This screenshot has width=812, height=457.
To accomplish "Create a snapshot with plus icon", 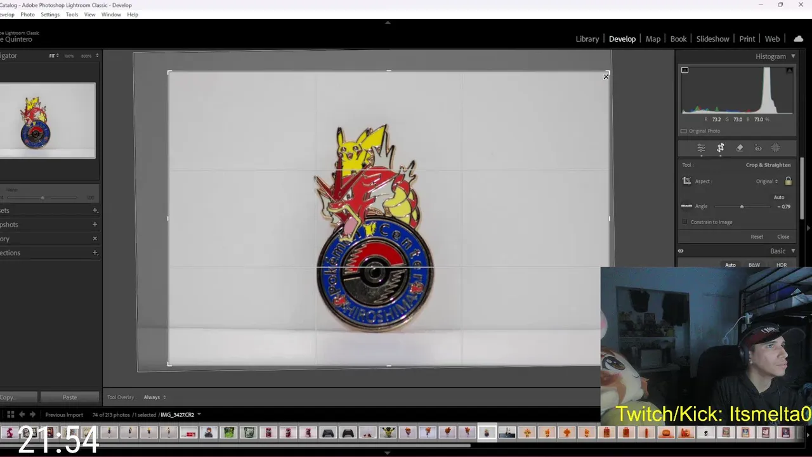I will click(95, 224).
